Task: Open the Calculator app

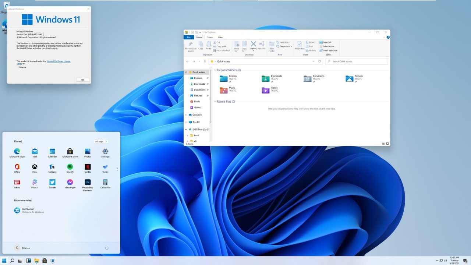Action: coord(105,184)
